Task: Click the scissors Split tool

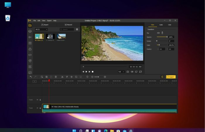Action: [62, 77]
